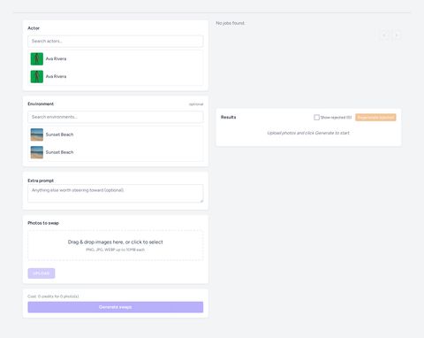Click the orange Regenerate rejected button
424x338 pixels.
[x=375, y=118]
